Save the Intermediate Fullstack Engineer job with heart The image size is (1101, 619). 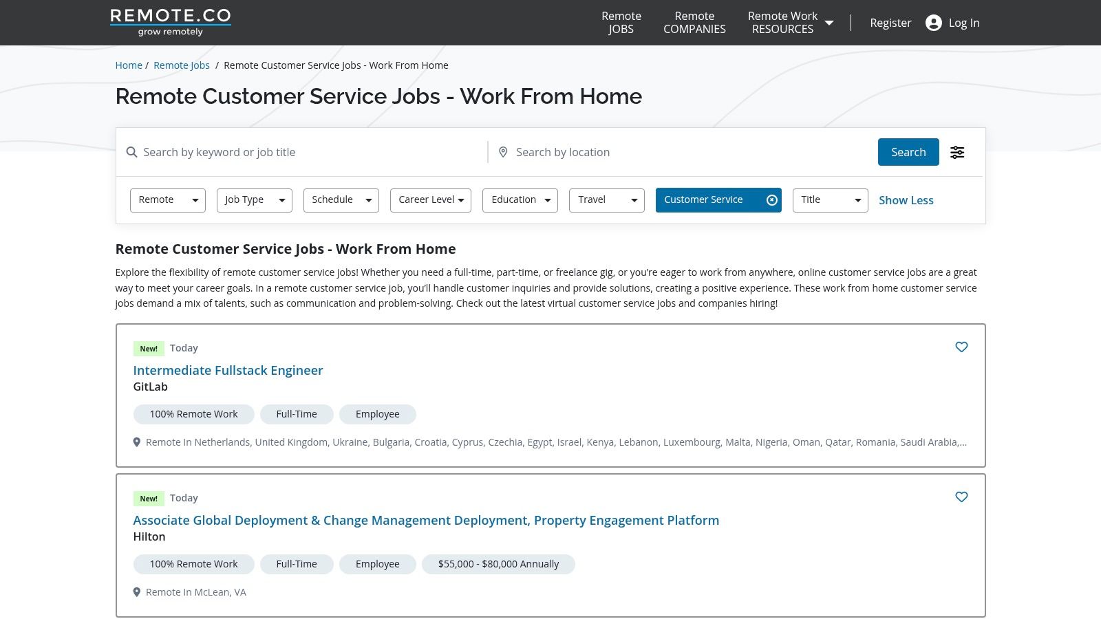click(961, 347)
